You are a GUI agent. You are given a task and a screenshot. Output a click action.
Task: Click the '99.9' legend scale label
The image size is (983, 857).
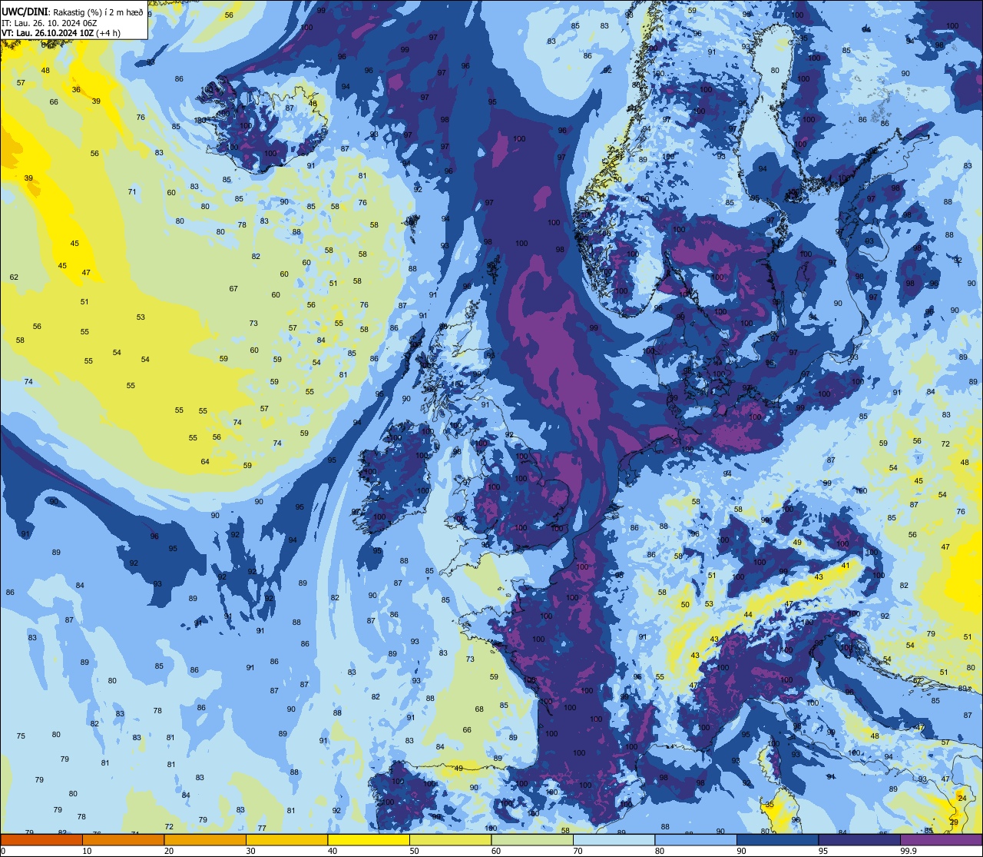pos(909,851)
